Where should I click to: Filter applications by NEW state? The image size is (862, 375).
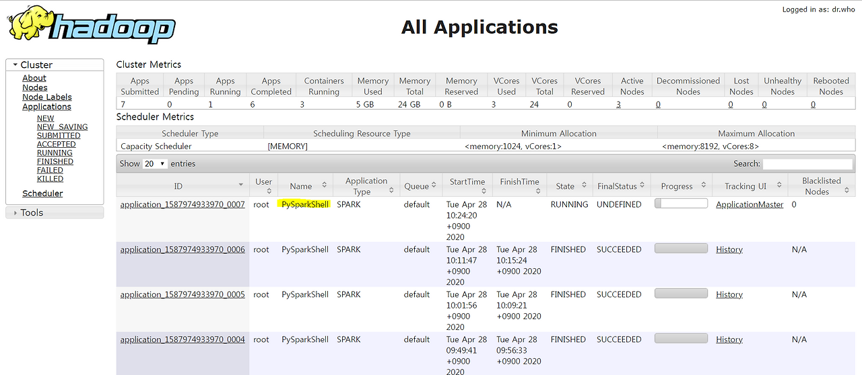[x=46, y=118]
